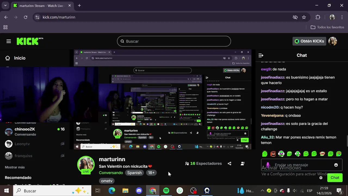Click the follow user icon right of share
This screenshot has height=196, width=348.
point(243,164)
